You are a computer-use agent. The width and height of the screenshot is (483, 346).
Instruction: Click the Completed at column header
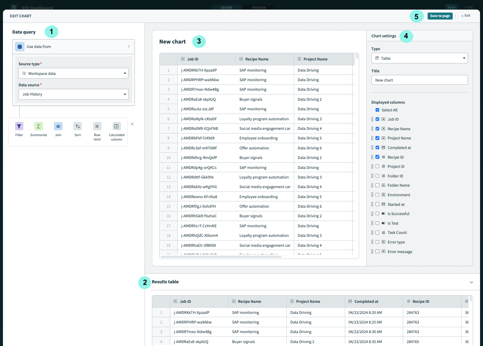point(366,301)
